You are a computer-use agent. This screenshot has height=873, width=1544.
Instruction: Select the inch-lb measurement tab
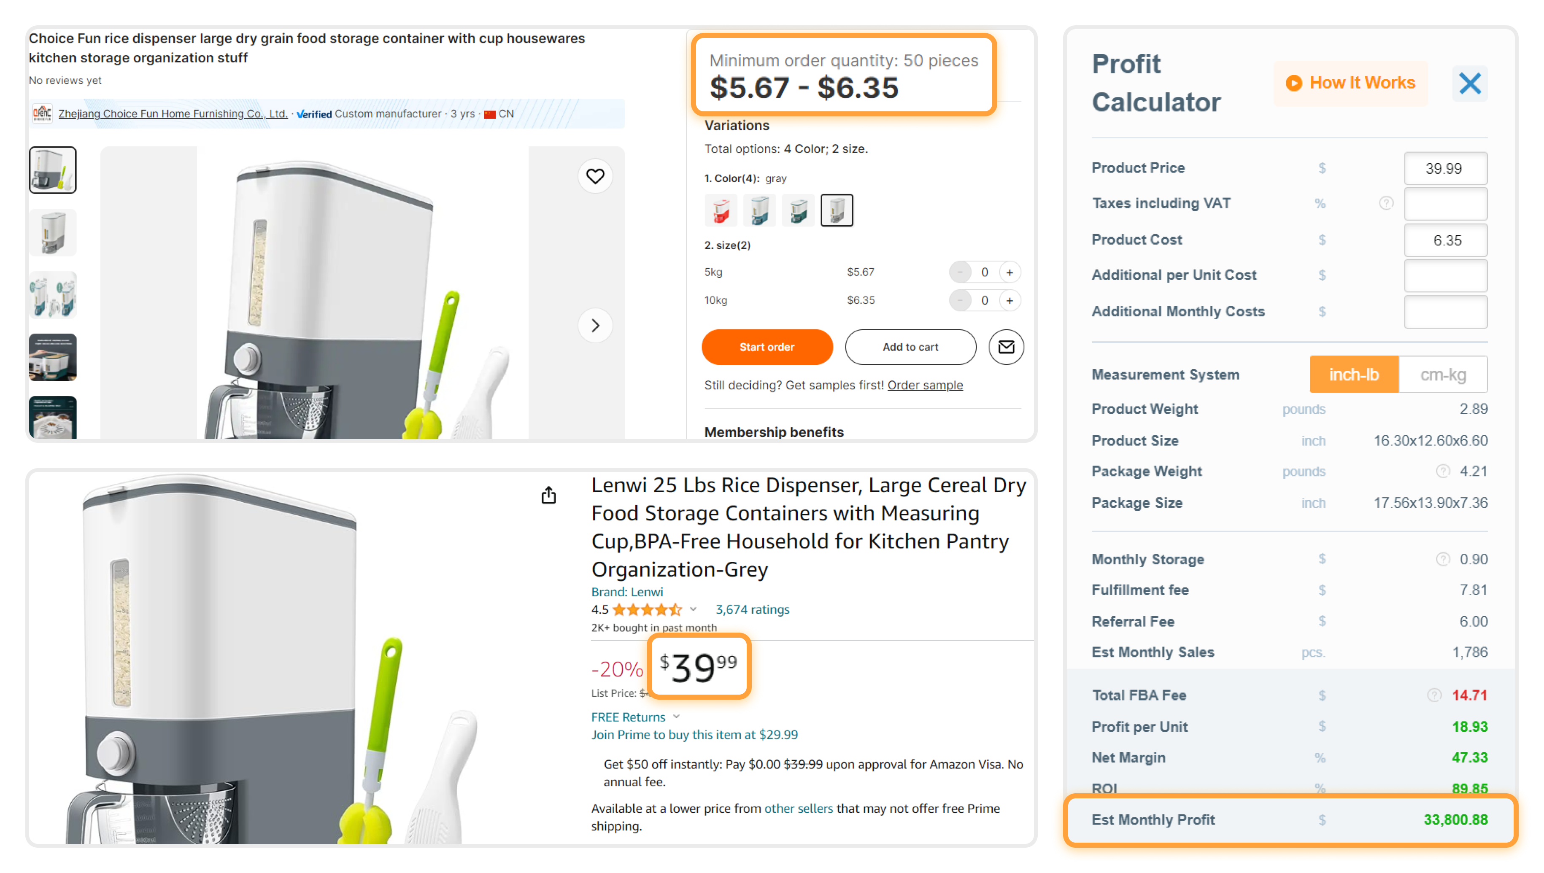(x=1354, y=374)
